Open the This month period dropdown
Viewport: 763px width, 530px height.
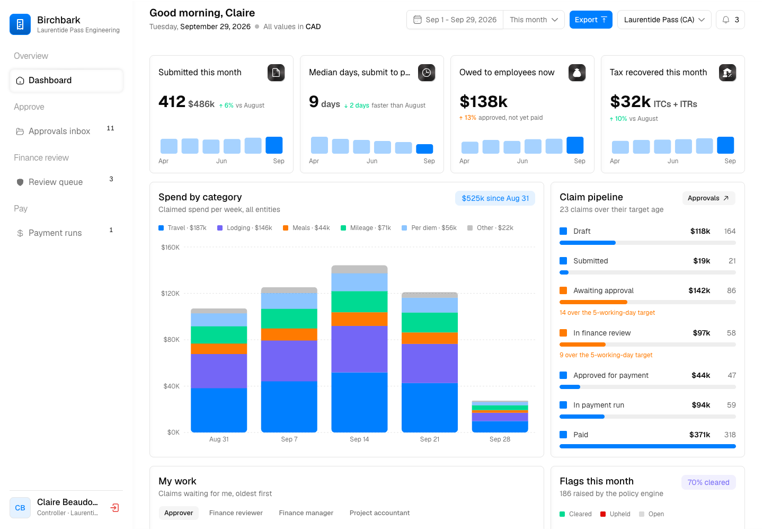534,20
